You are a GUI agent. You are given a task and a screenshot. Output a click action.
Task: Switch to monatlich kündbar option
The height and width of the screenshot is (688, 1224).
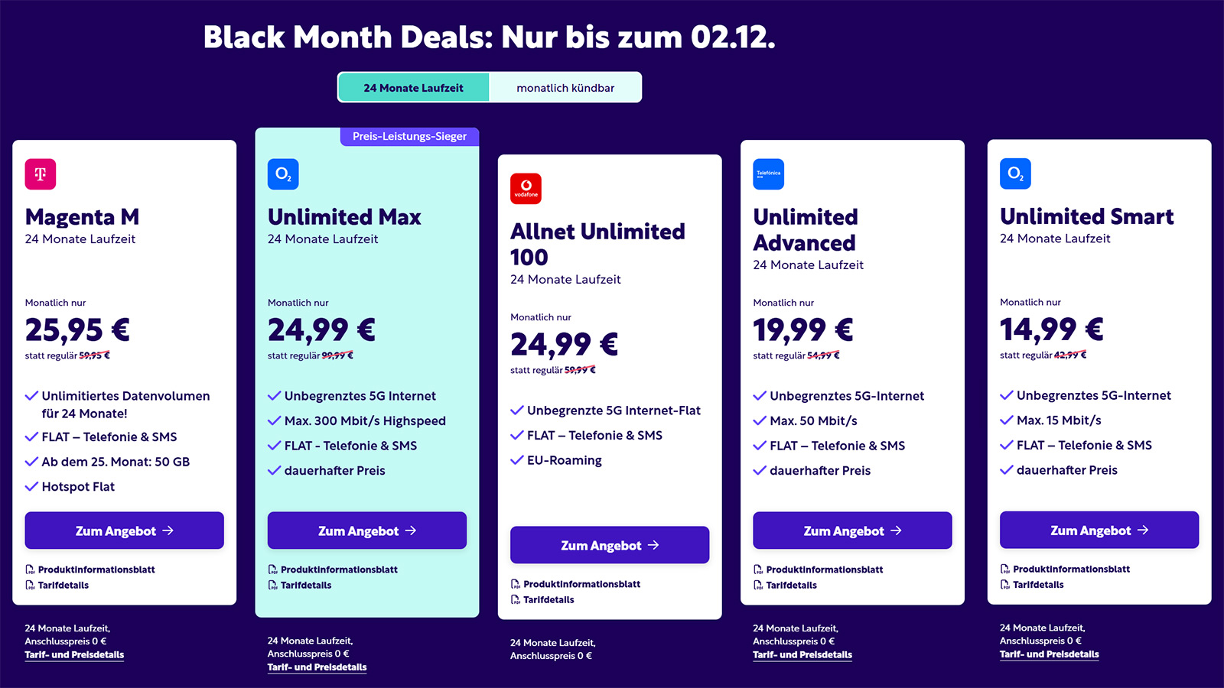point(565,88)
